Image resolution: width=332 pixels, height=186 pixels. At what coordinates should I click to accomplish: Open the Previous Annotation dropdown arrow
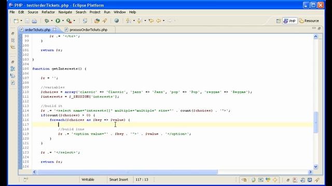click(x=145, y=21)
